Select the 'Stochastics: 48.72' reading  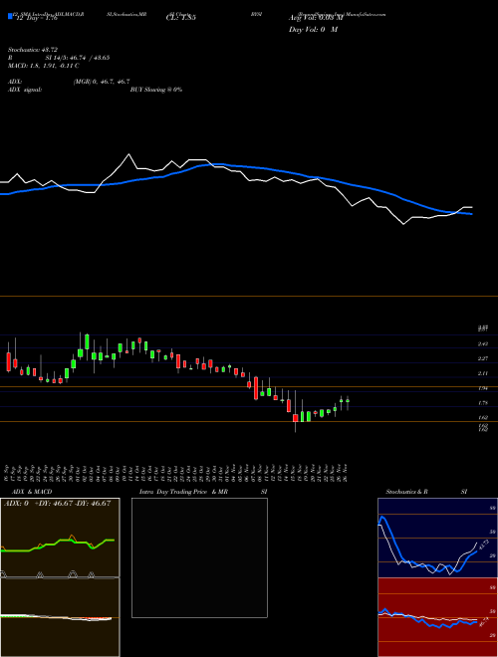coord(33,50)
